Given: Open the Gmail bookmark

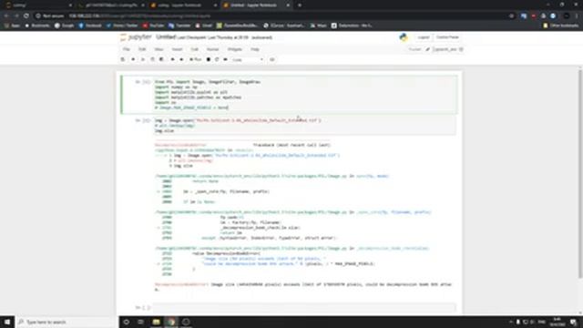Looking at the screenshot, I should click(x=204, y=26).
